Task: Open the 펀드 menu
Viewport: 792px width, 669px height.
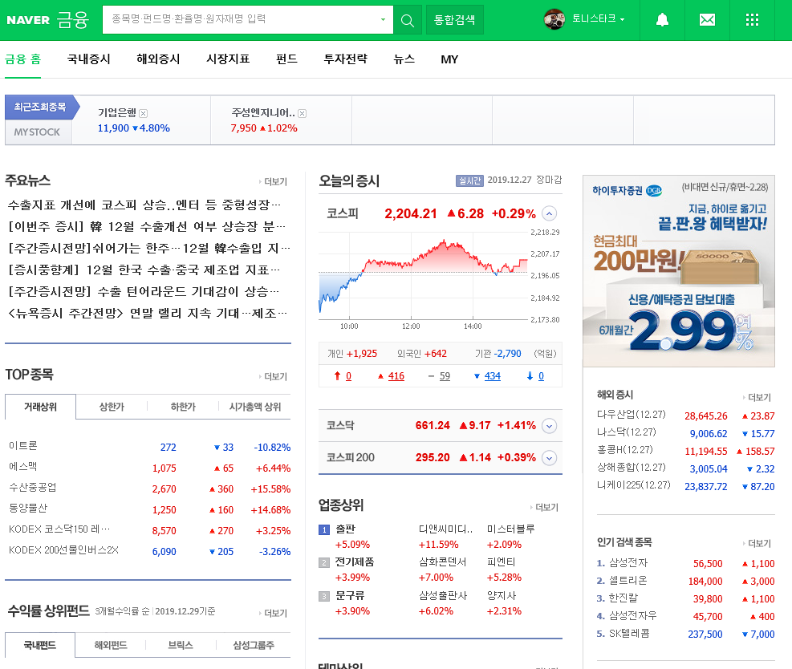Action: click(x=286, y=59)
